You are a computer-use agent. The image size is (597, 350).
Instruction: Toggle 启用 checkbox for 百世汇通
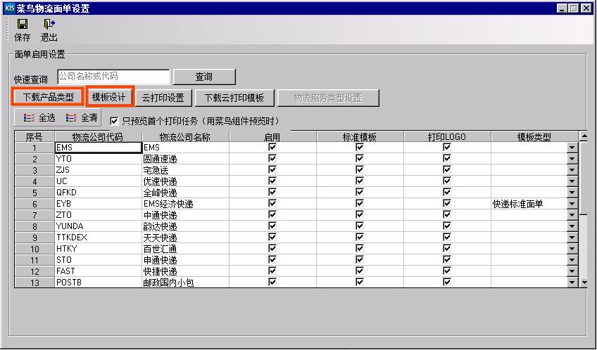click(x=272, y=248)
